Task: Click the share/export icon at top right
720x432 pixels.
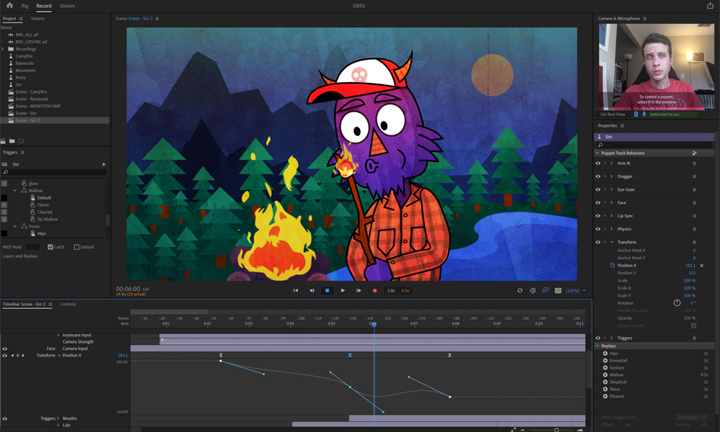Action: pos(710,6)
